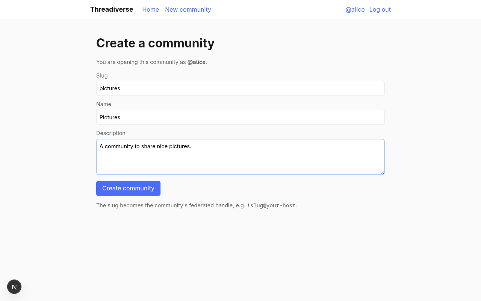Log out of Threadiverse
The width and height of the screenshot is (481, 301).
tap(380, 9)
